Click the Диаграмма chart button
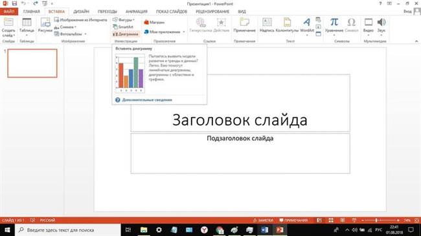 (x=126, y=34)
